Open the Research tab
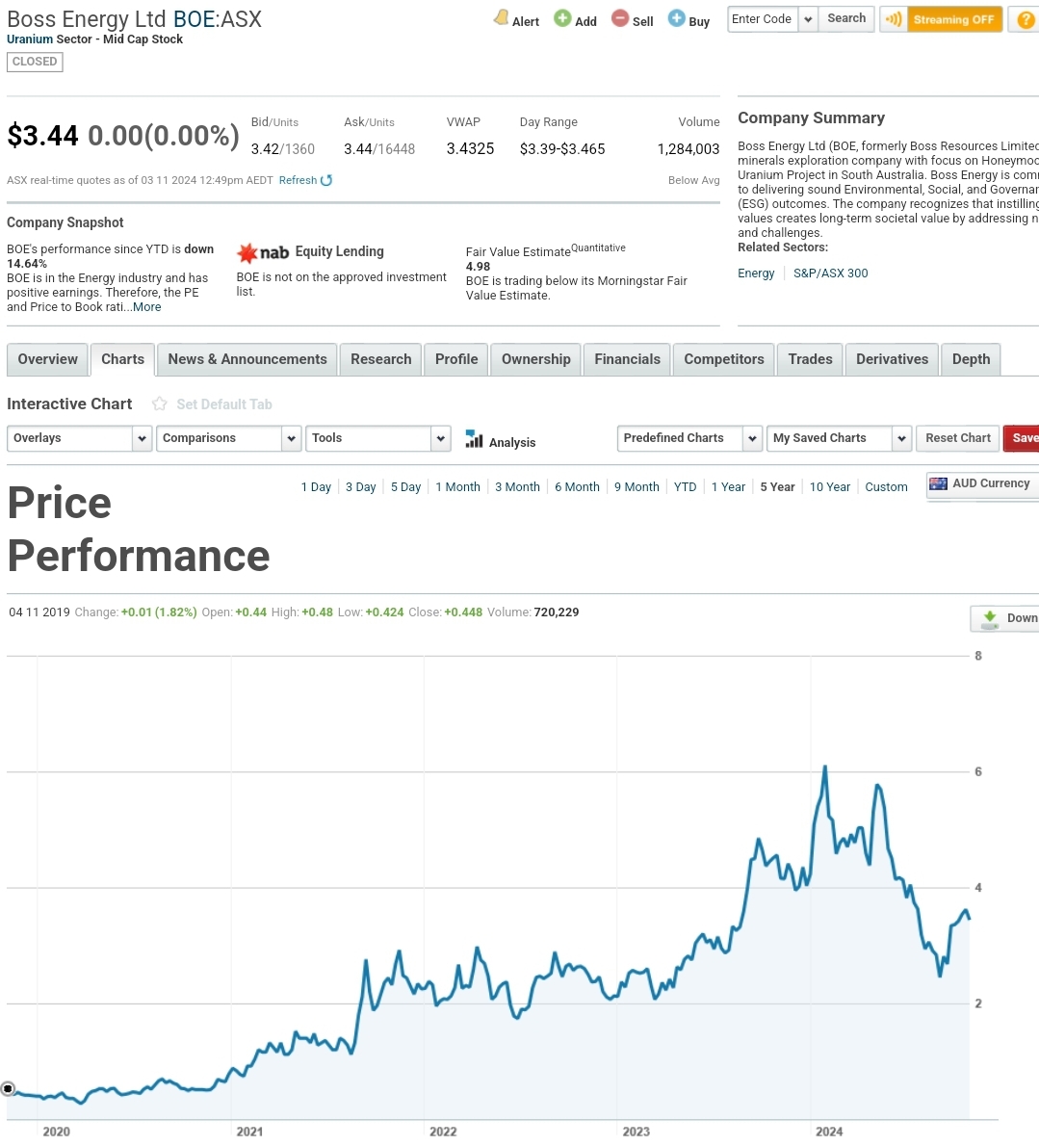This screenshot has width=1039, height=1146. coord(380,359)
